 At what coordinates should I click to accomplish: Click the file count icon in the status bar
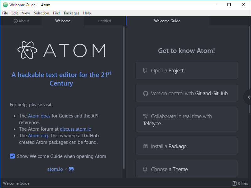234,183
